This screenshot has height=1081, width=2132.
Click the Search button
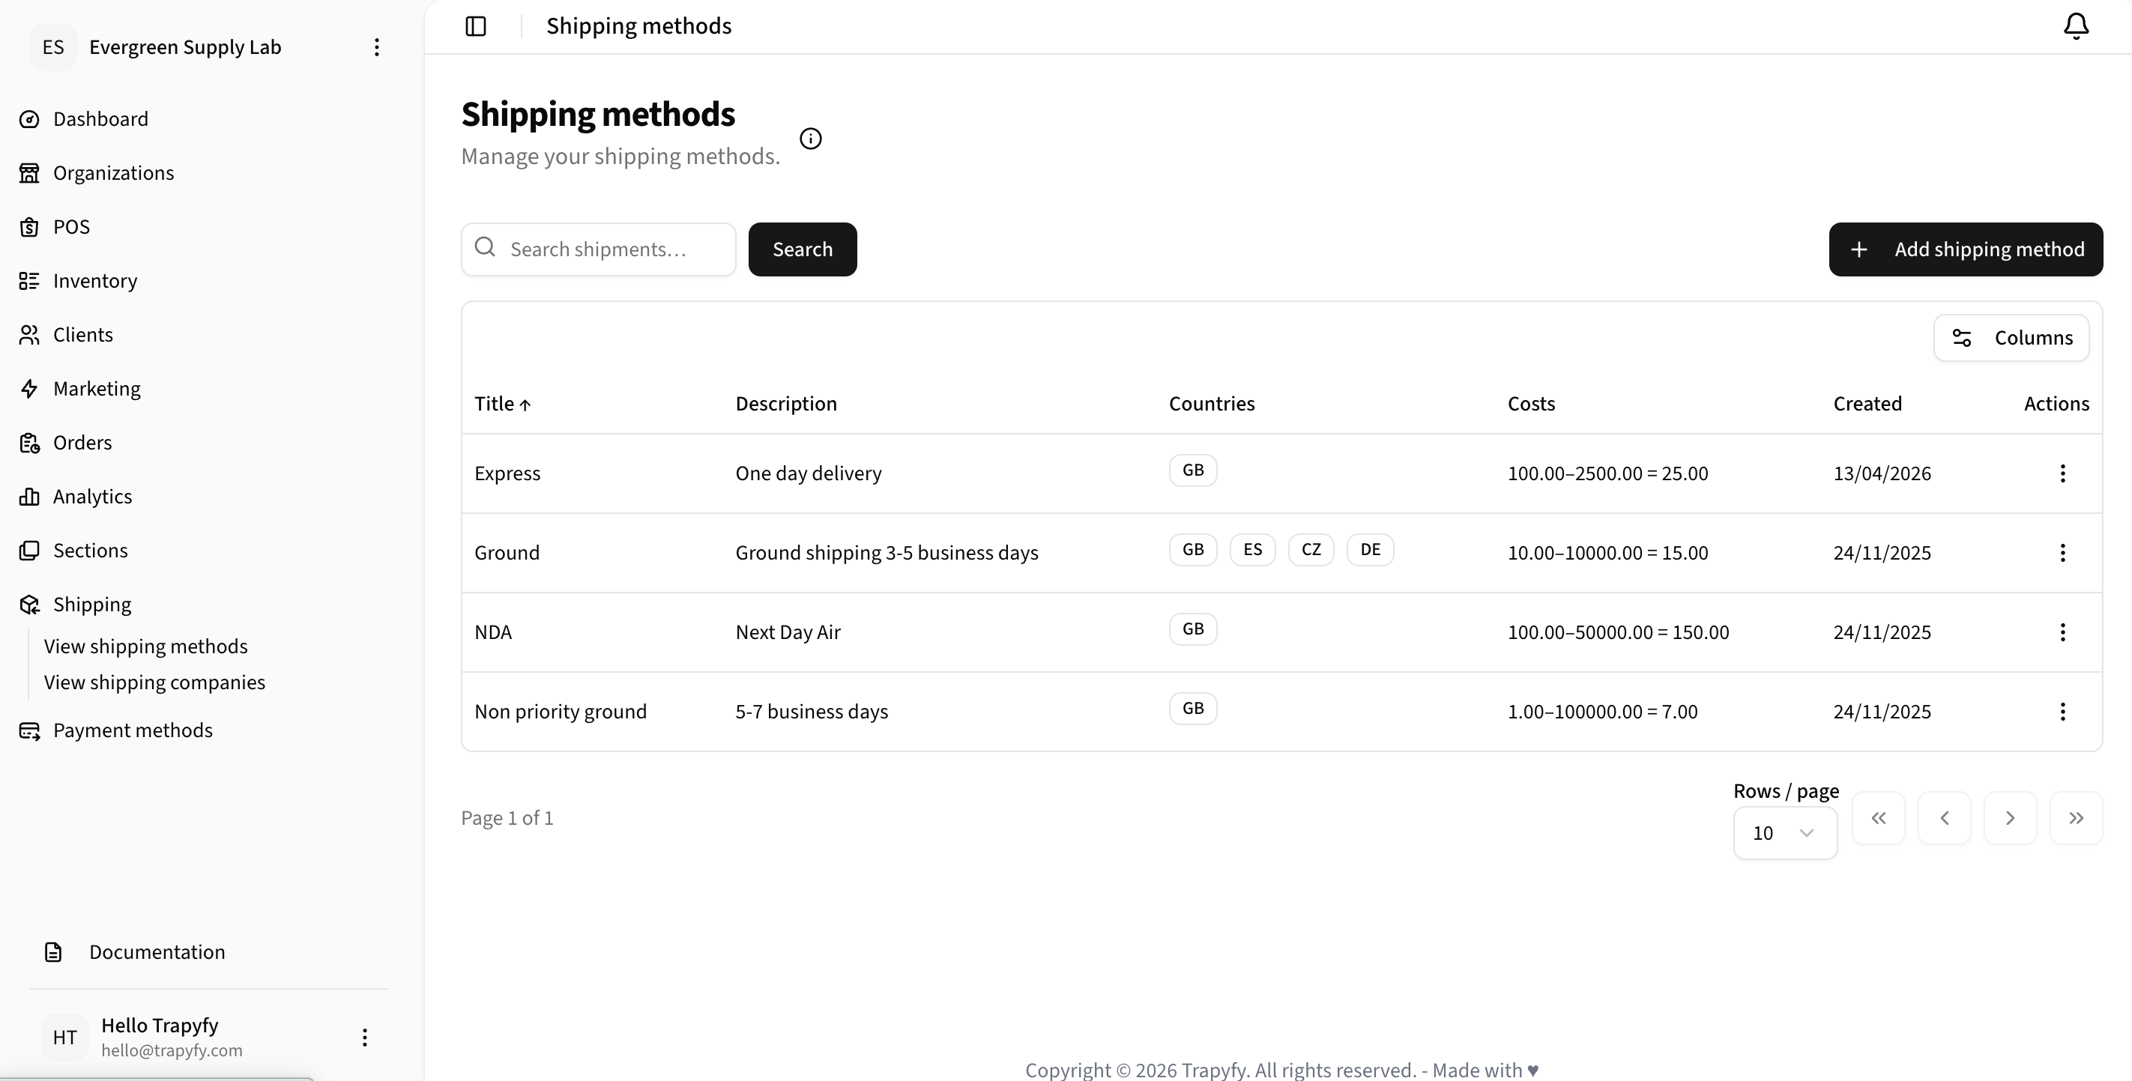(x=802, y=249)
